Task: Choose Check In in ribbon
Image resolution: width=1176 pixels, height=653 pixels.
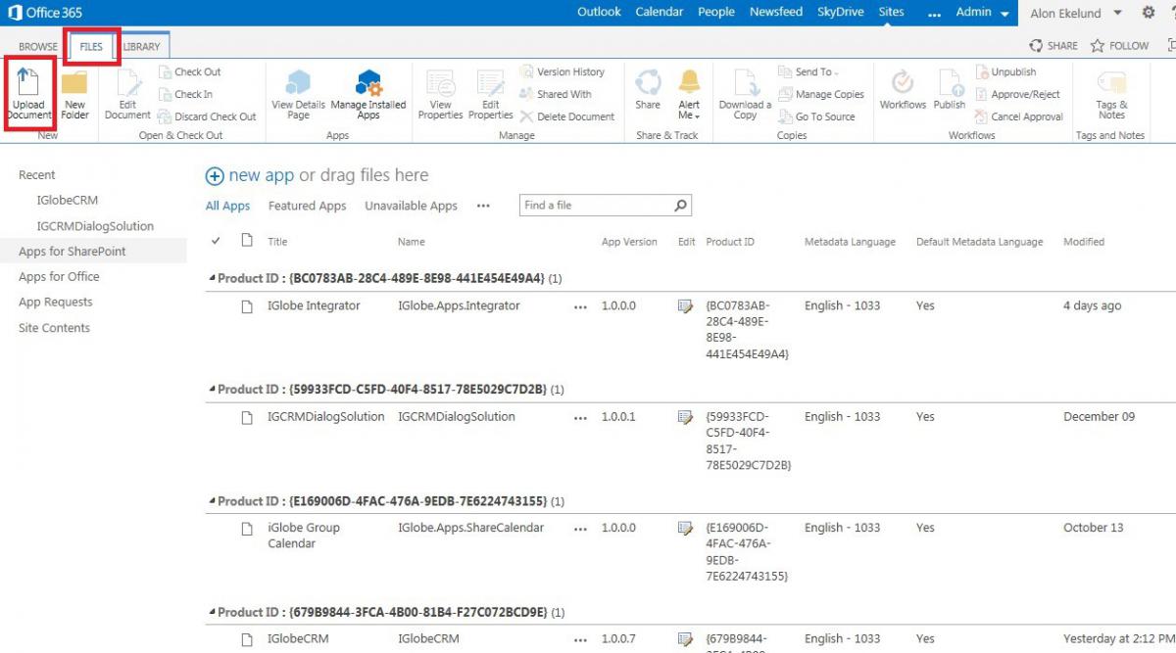Action: click(186, 94)
